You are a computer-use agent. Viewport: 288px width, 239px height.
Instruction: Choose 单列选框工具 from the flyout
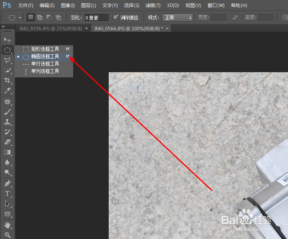tap(44, 71)
